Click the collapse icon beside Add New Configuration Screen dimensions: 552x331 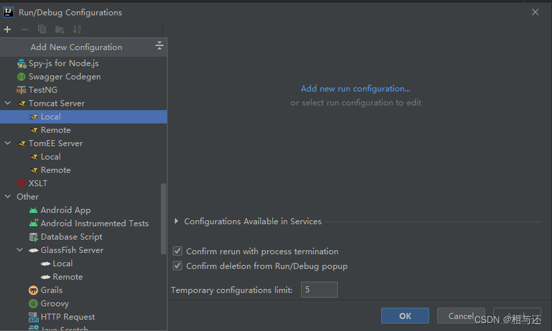(159, 45)
